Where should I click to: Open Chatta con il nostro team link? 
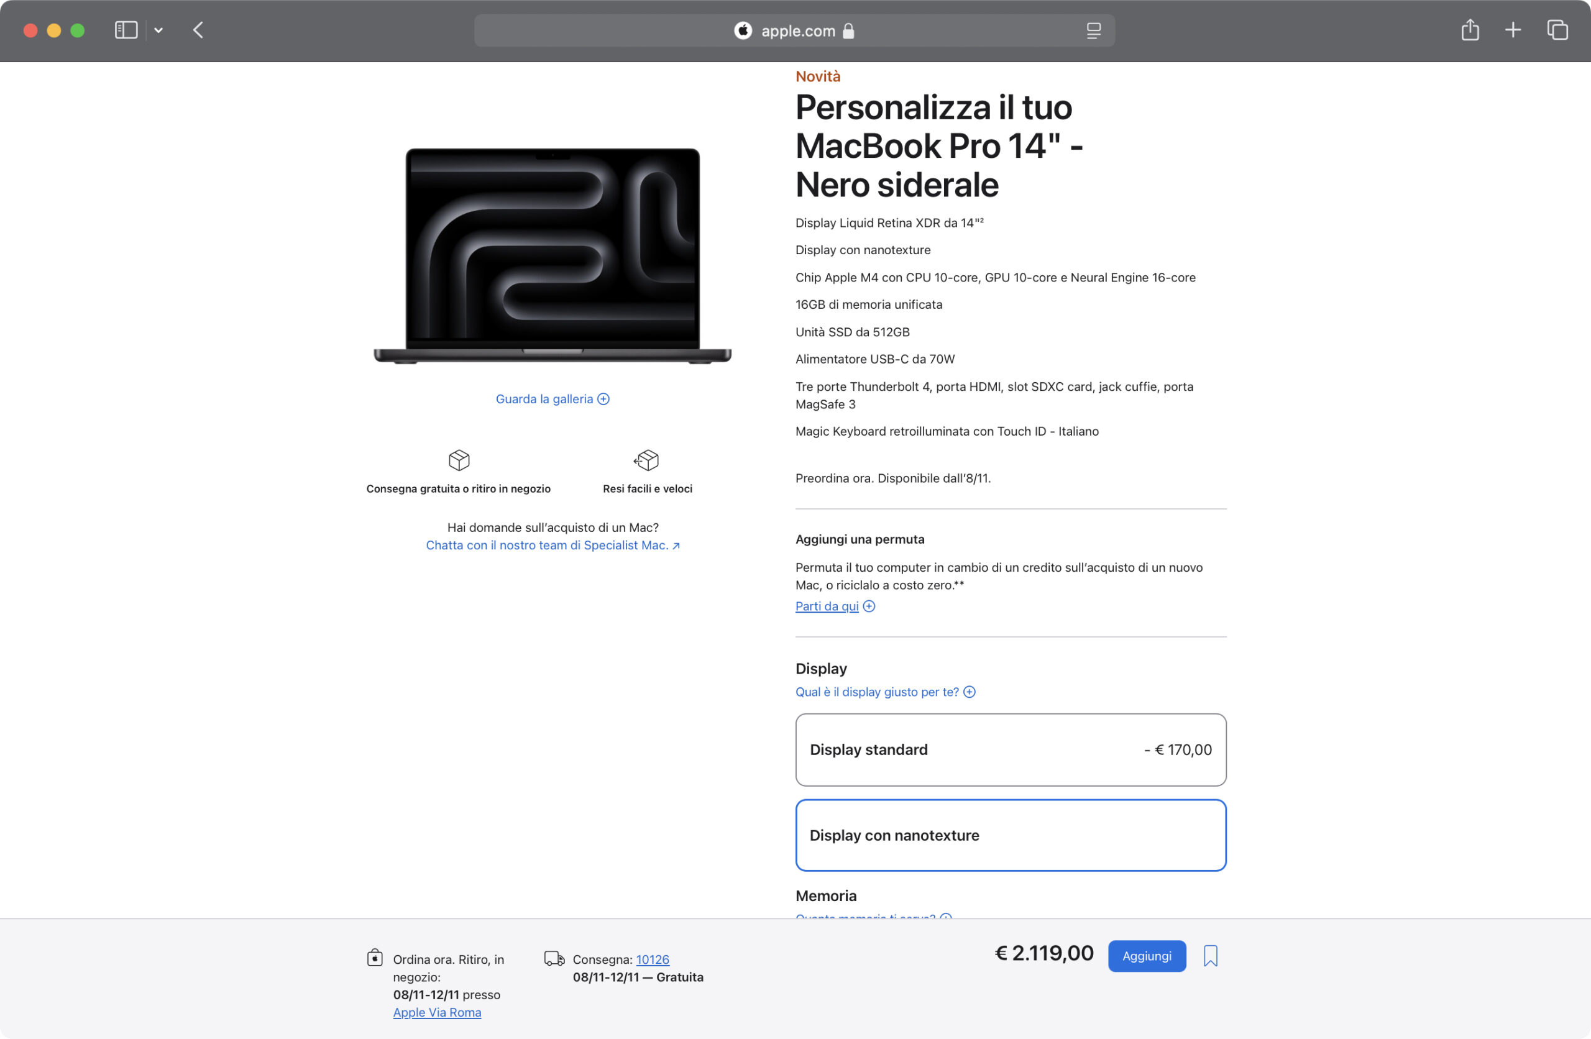pos(553,546)
